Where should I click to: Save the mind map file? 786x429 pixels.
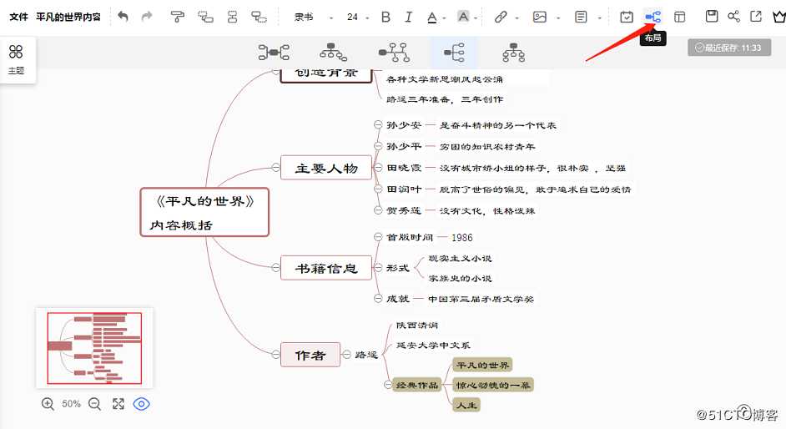(x=711, y=17)
